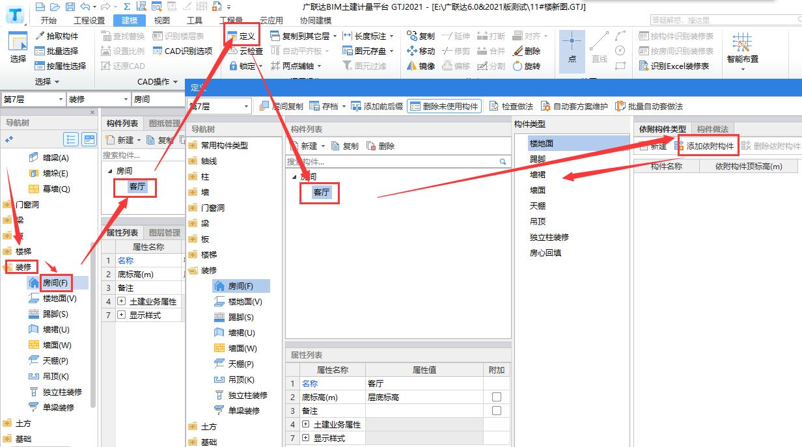Run 云检查 cloud check from ribbon
This screenshot has width=802, height=447.
245,51
